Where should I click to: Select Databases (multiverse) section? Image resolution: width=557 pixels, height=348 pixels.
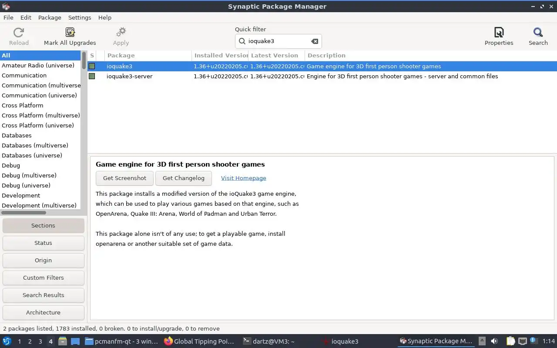pyautogui.click(x=40, y=145)
